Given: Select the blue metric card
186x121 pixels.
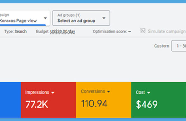Looking at the screenshot, I should point(10,100).
